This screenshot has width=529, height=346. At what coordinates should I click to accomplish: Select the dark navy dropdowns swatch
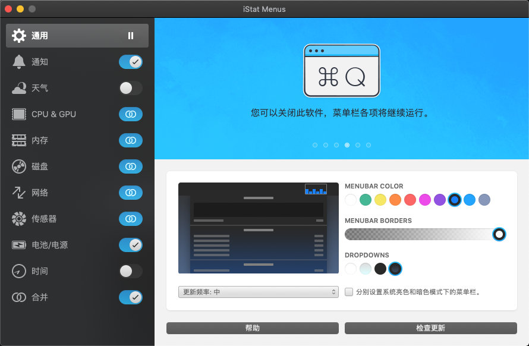[x=395, y=269]
